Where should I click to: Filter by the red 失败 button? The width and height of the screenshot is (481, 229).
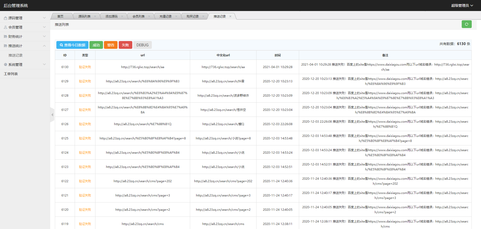[x=125, y=45]
